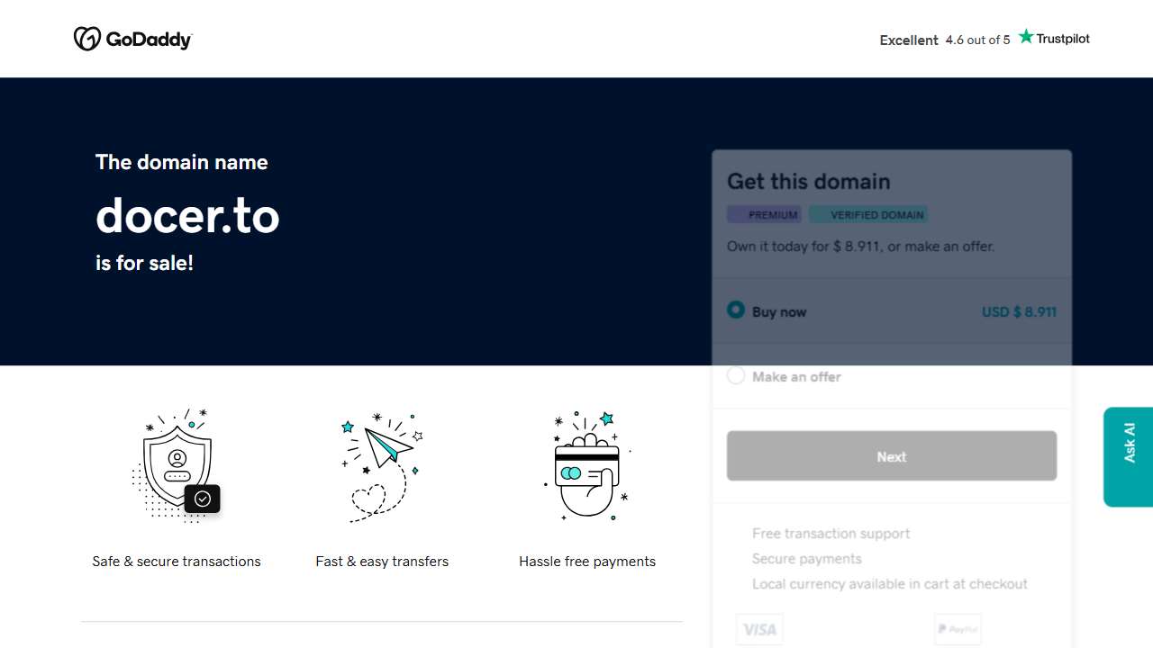Viewport: 1153px width, 648px height.
Task: Open the Trustpilot rating logo
Action: click(x=1054, y=38)
